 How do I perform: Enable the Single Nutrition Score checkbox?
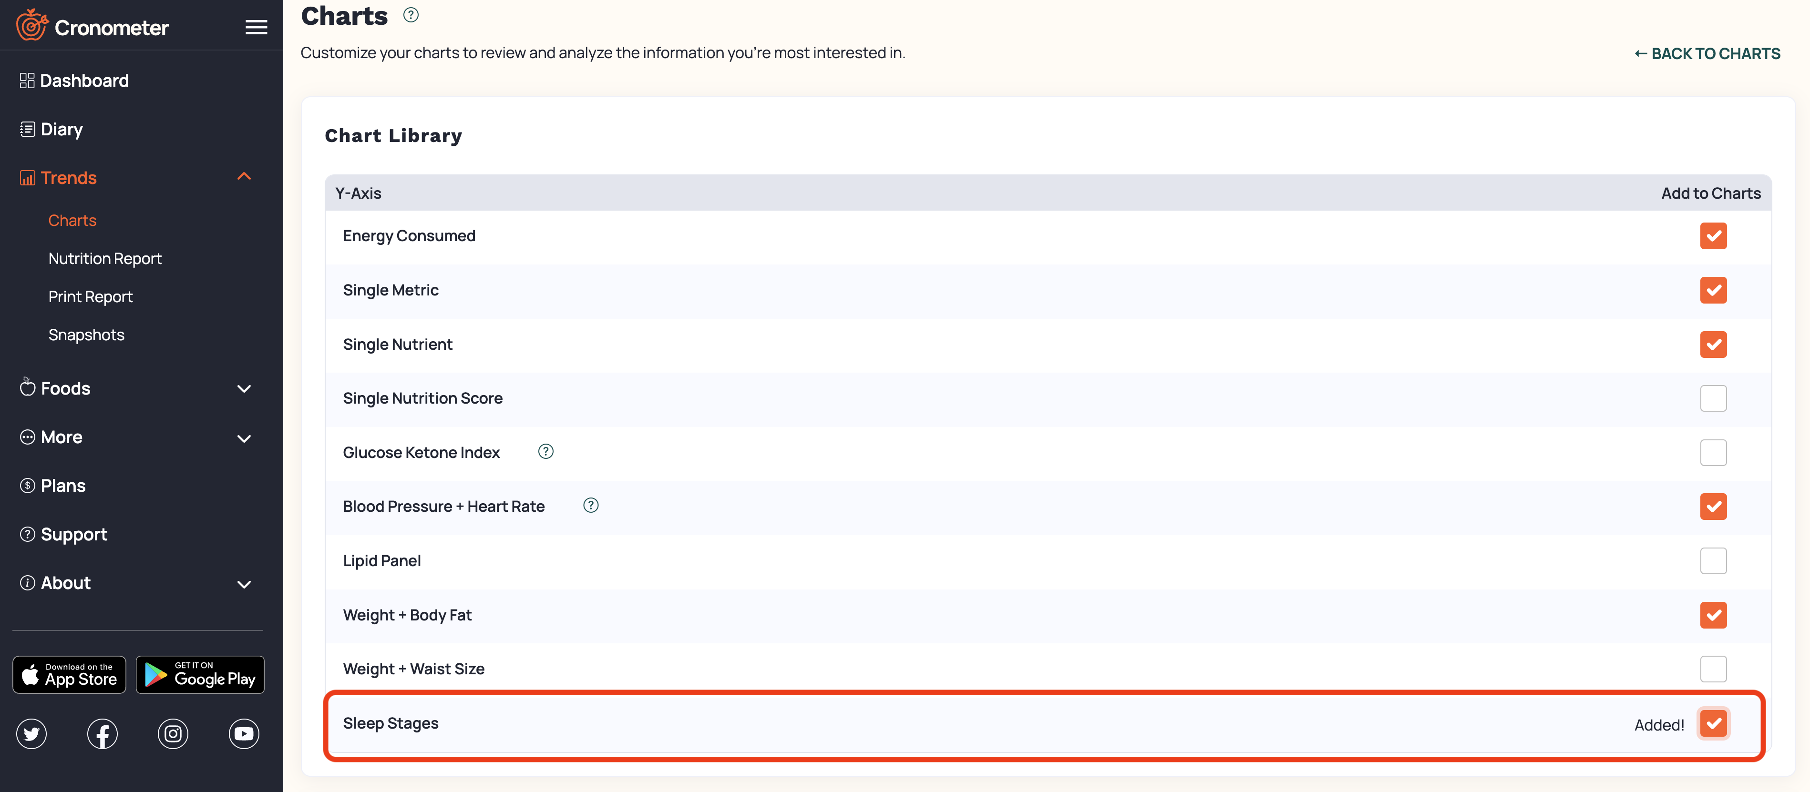pos(1713,398)
